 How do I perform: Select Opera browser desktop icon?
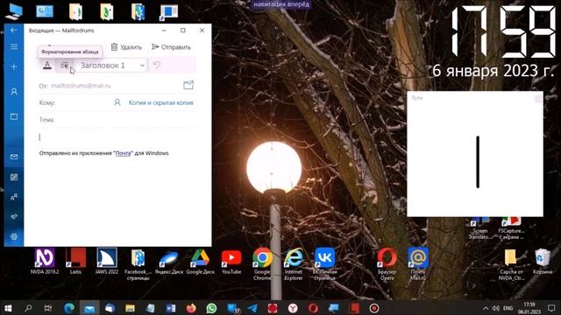coord(387,263)
